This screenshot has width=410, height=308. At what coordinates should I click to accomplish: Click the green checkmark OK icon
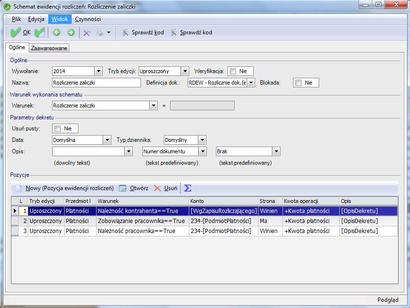(15, 32)
